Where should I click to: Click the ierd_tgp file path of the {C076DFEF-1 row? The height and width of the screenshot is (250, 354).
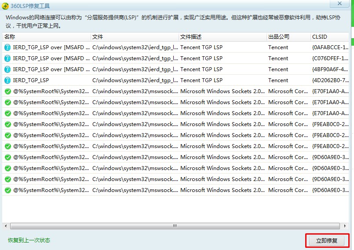click(x=135, y=58)
